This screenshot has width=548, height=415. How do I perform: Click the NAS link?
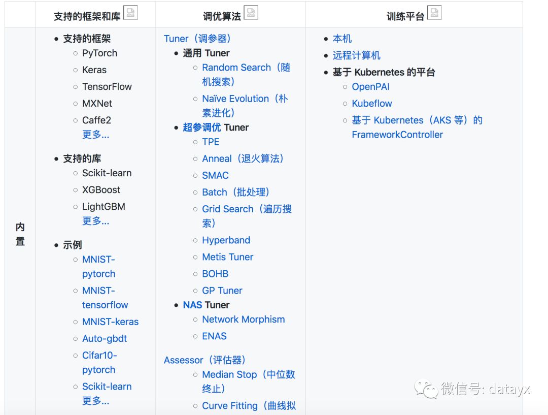pyautogui.click(x=193, y=305)
